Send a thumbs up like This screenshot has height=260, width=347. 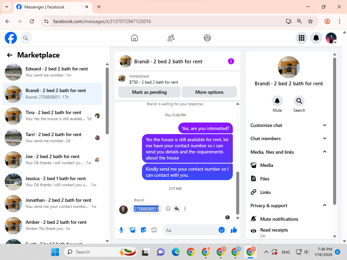(234, 230)
